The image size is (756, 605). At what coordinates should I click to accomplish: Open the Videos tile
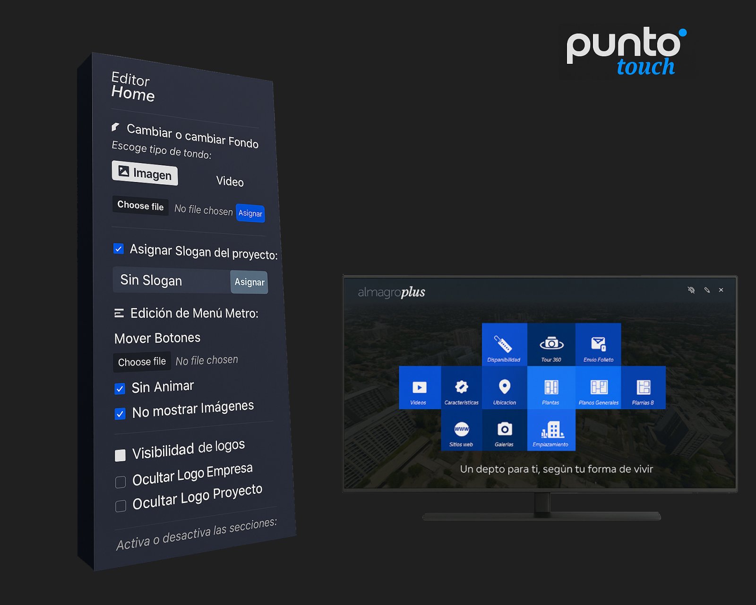(419, 388)
